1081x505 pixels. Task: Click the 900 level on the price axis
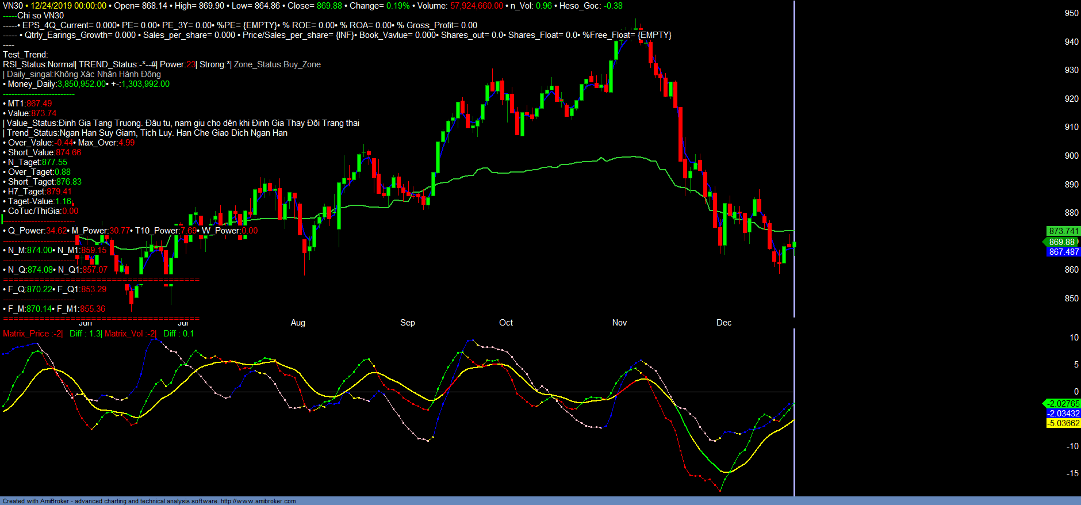point(1071,156)
